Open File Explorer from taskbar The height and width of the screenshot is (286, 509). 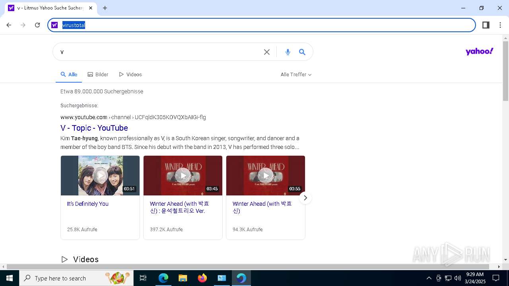(183, 278)
